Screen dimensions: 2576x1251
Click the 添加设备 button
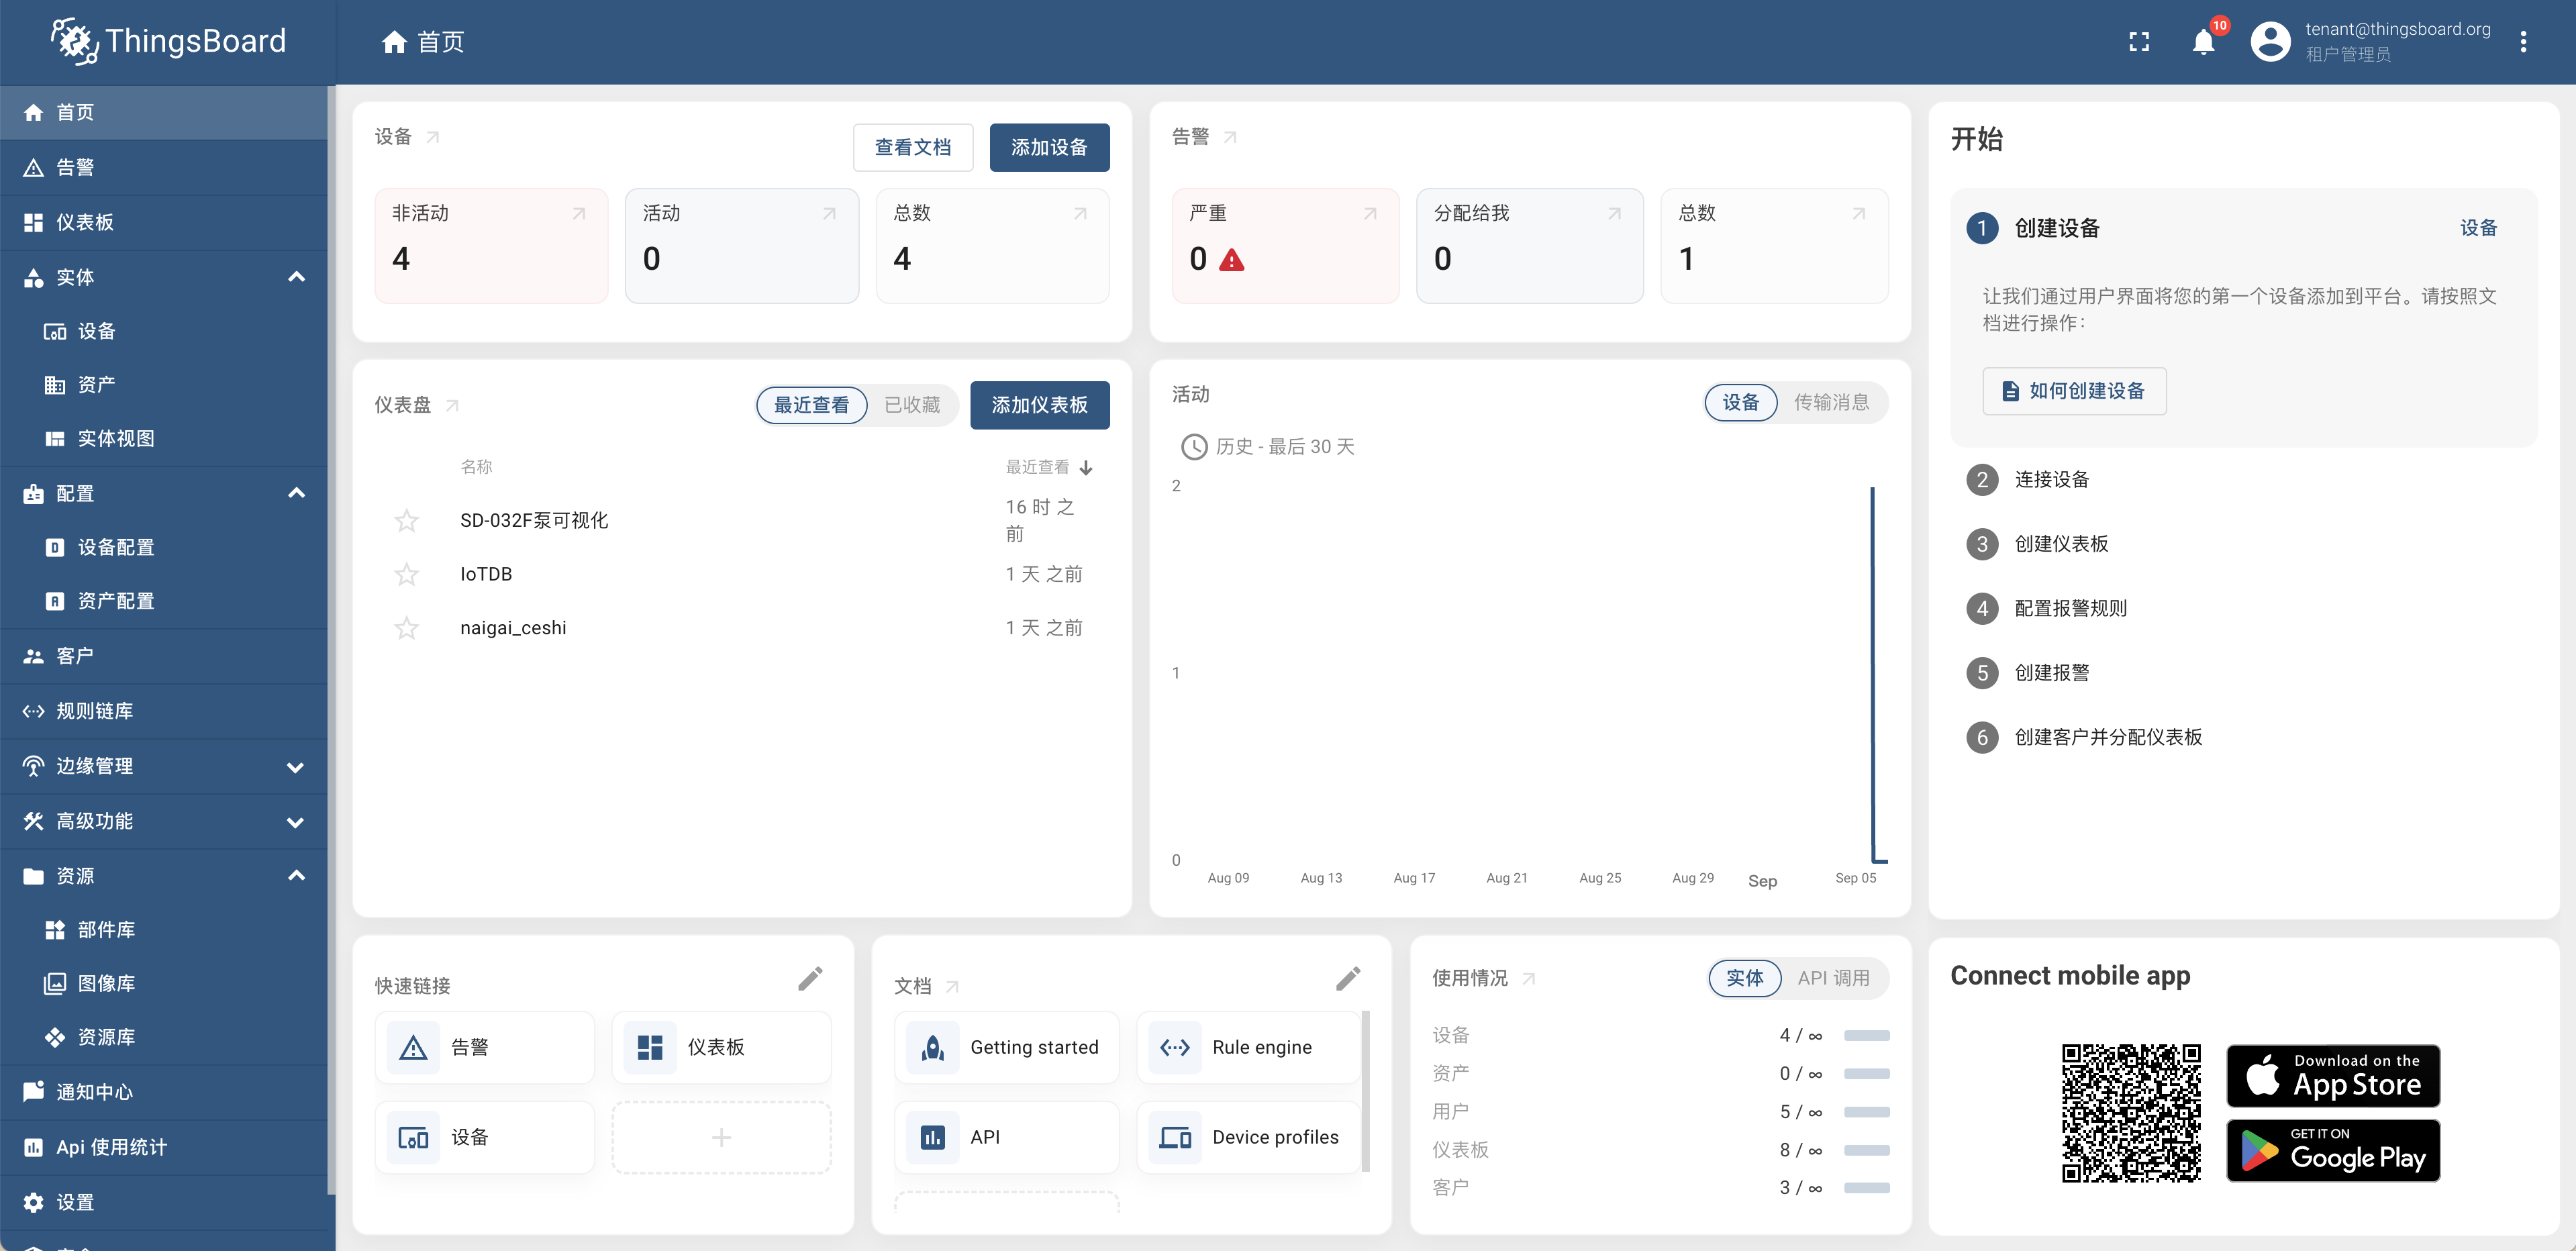pos(1049,147)
